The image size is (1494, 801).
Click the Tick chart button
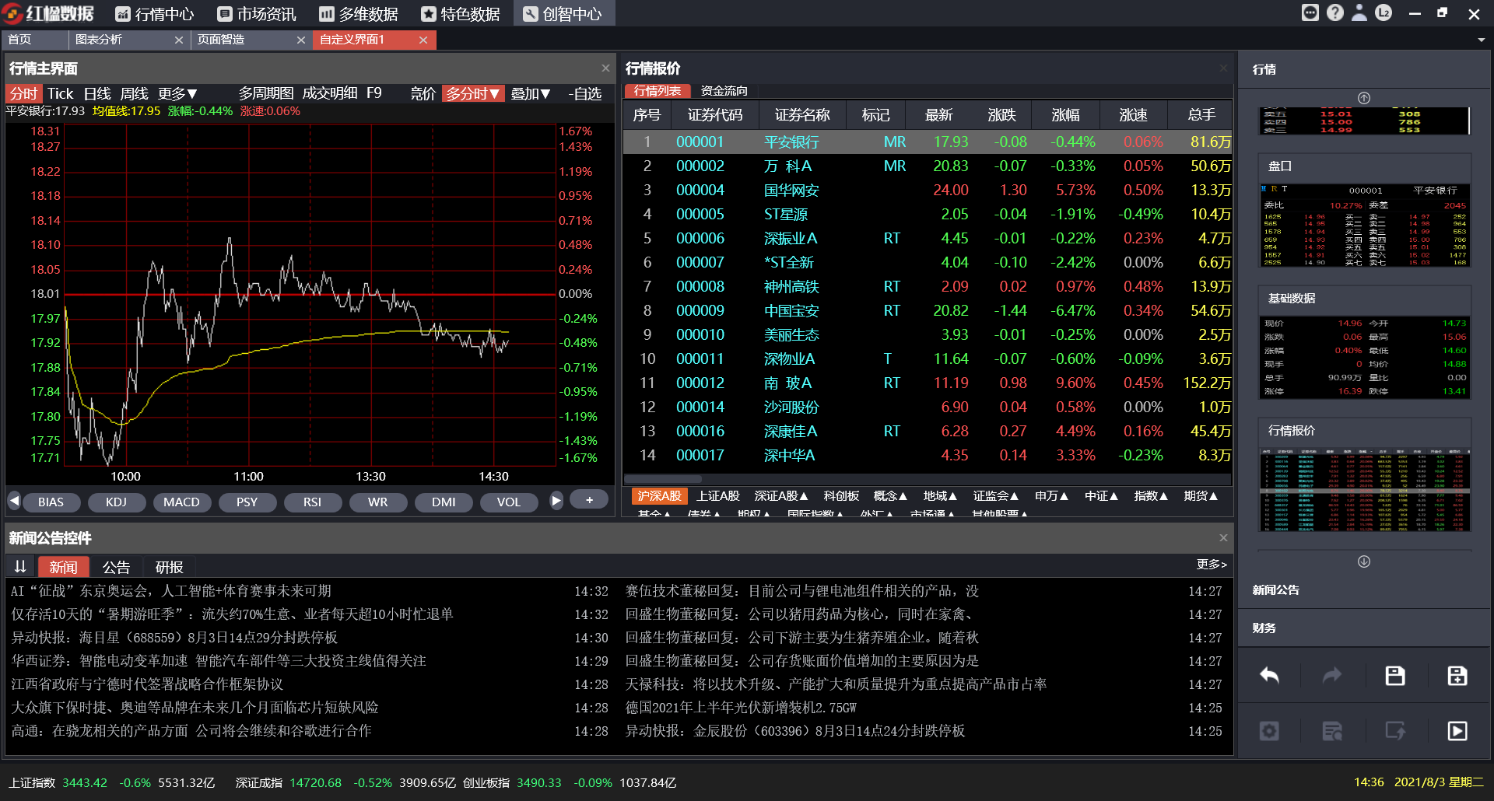(60, 93)
